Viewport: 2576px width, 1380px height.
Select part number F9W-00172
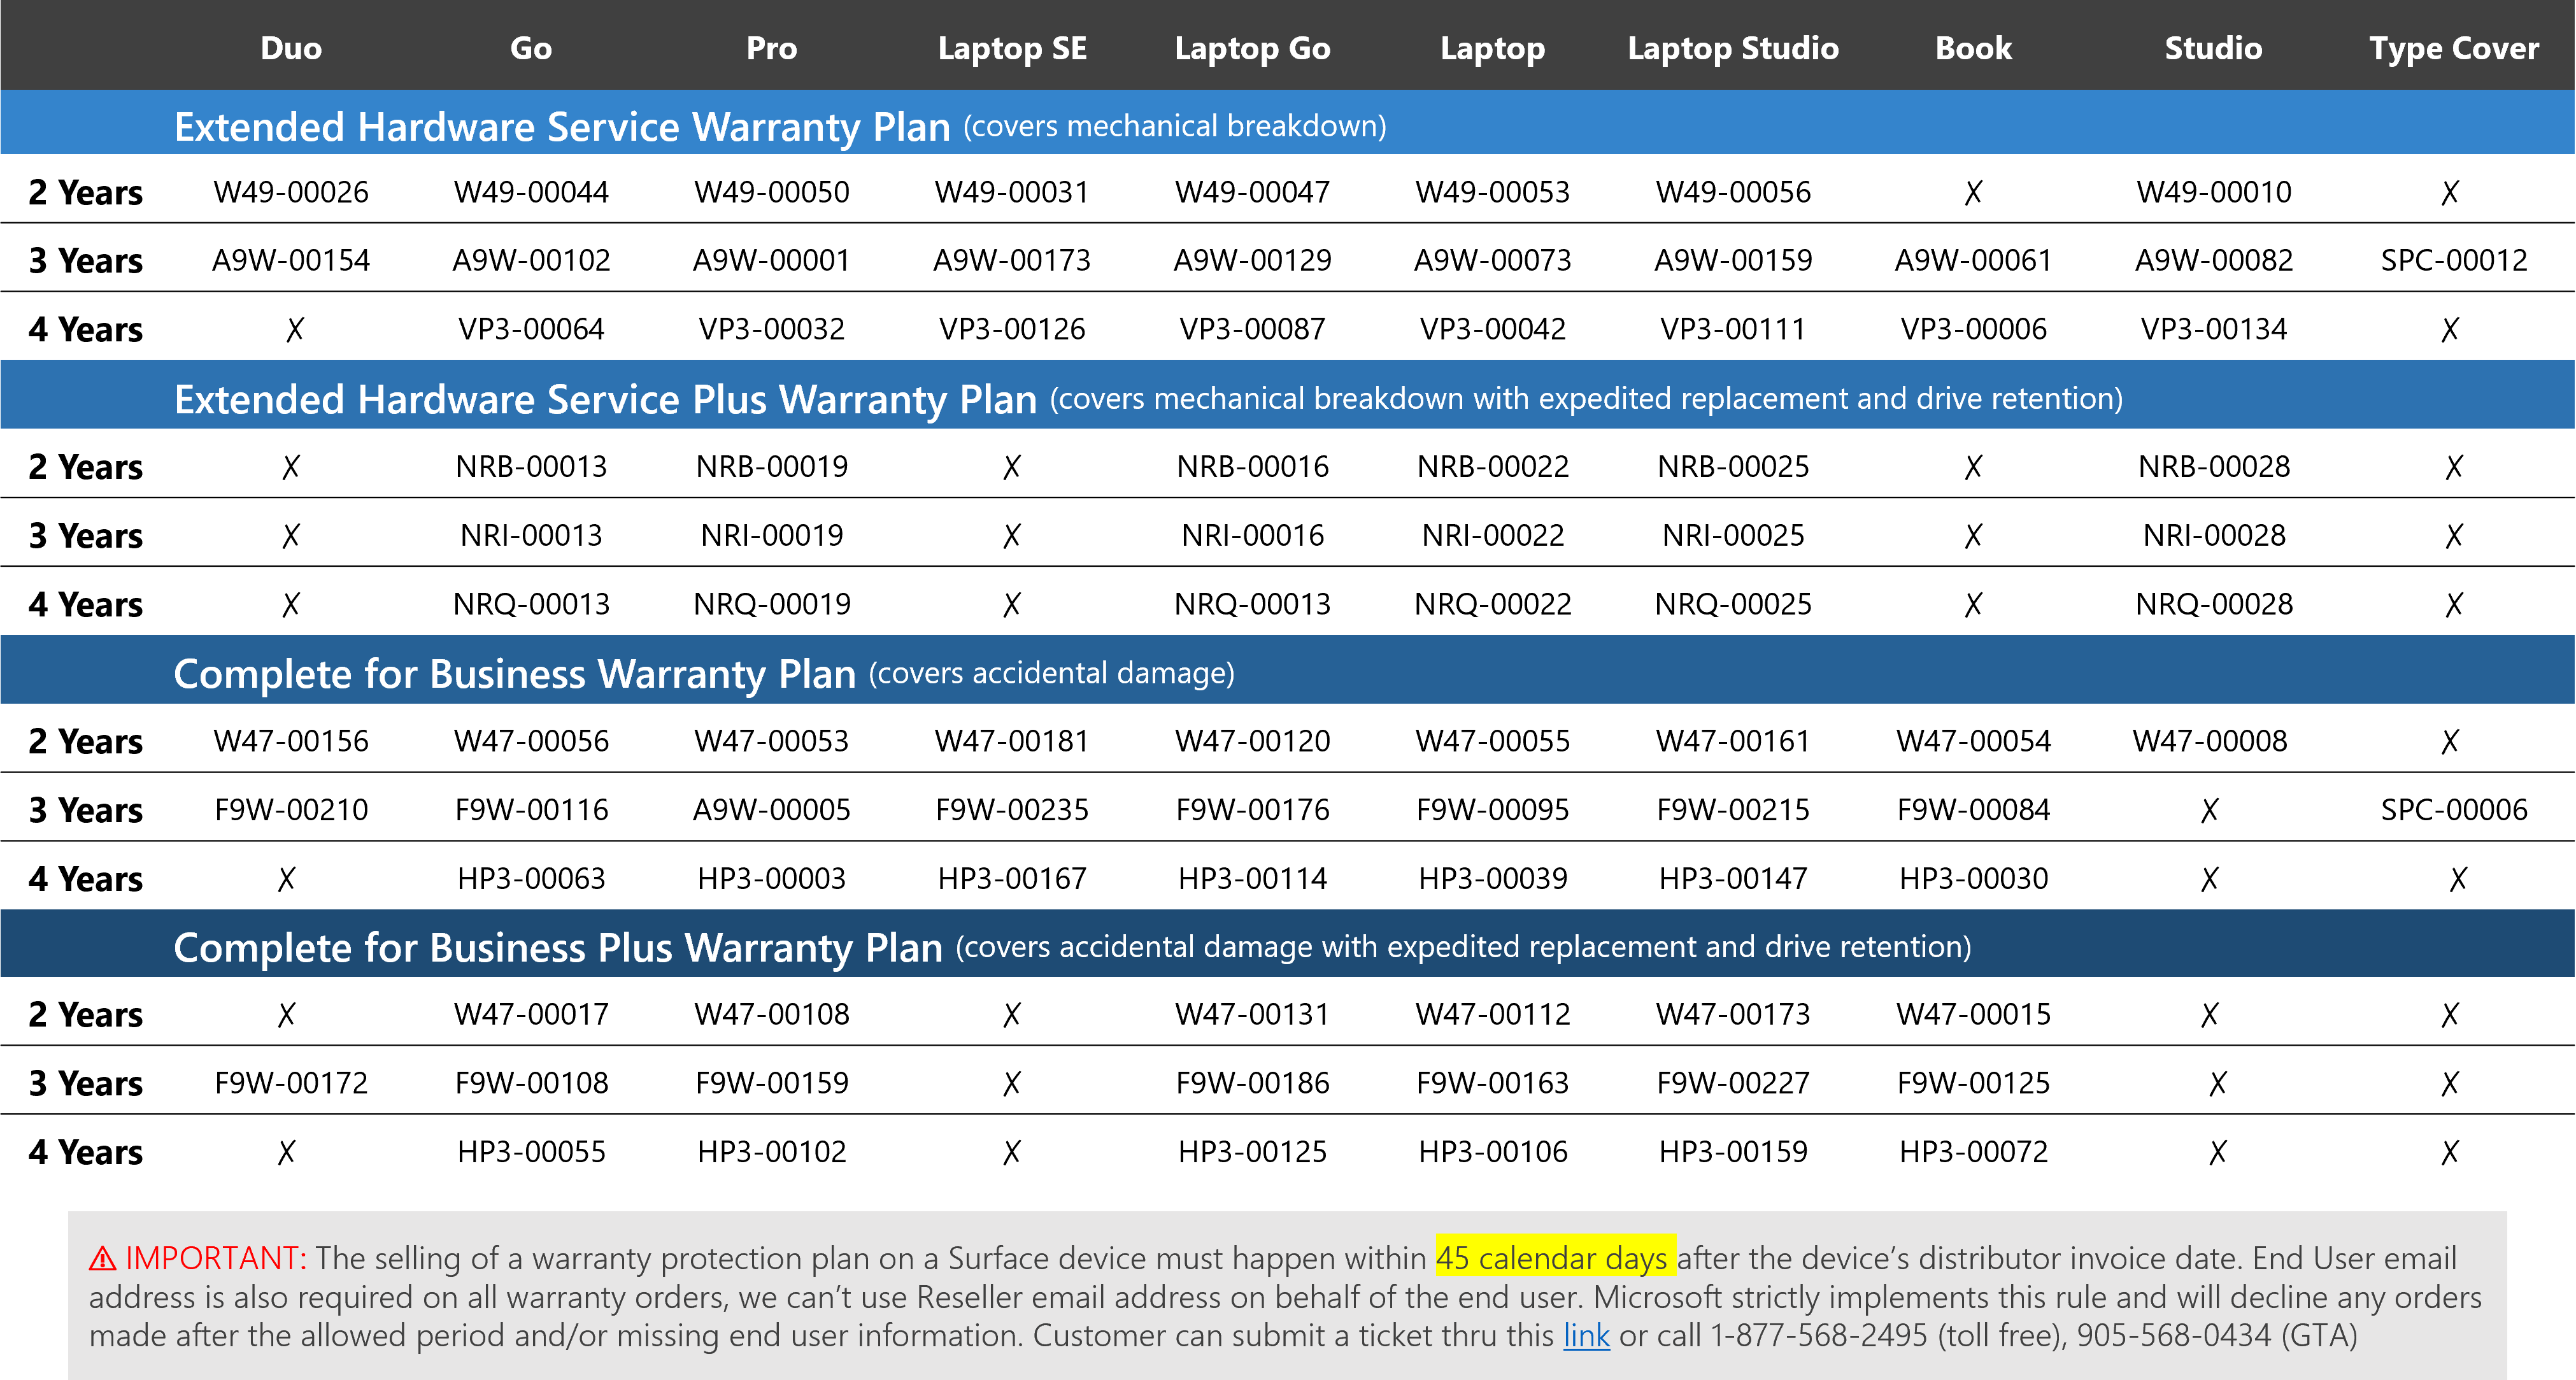[x=291, y=1083]
